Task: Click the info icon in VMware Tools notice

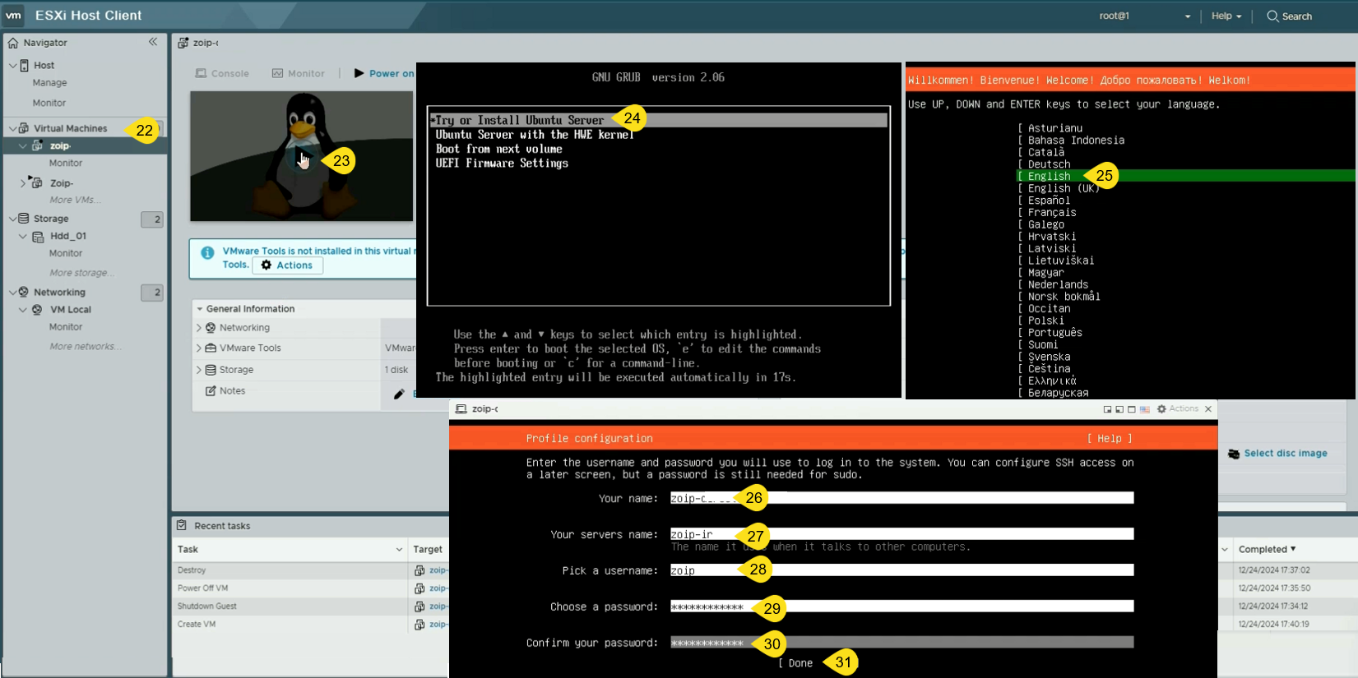Action: click(207, 252)
